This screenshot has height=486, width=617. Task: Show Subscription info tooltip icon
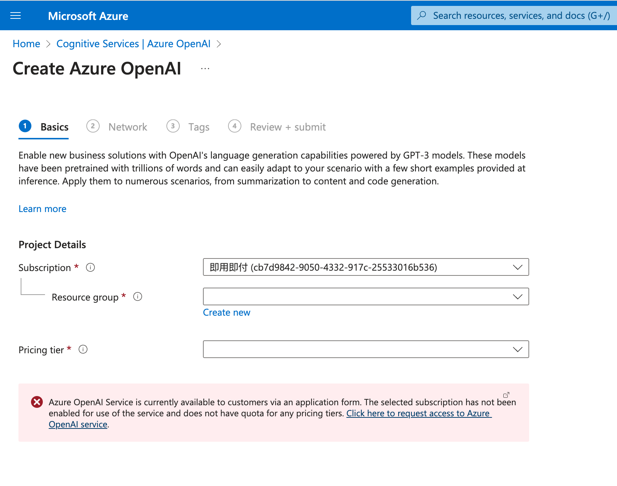(x=90, y=267)
